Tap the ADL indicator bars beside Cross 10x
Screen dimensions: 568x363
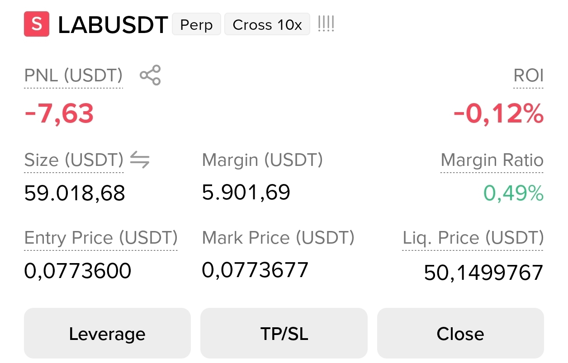coord(326,24)
